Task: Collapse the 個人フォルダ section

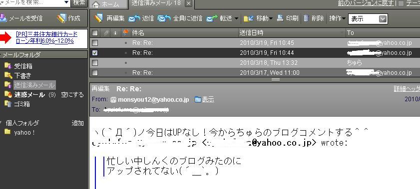Action: [1, 123]
